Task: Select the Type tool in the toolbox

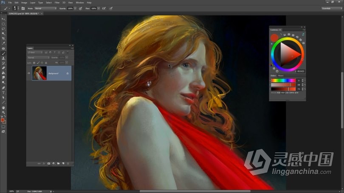Action: (3, 92)
